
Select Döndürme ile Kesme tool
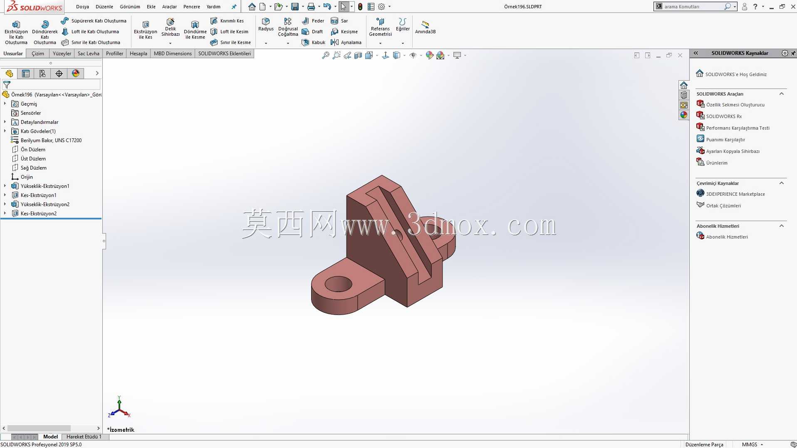[195, 30]
